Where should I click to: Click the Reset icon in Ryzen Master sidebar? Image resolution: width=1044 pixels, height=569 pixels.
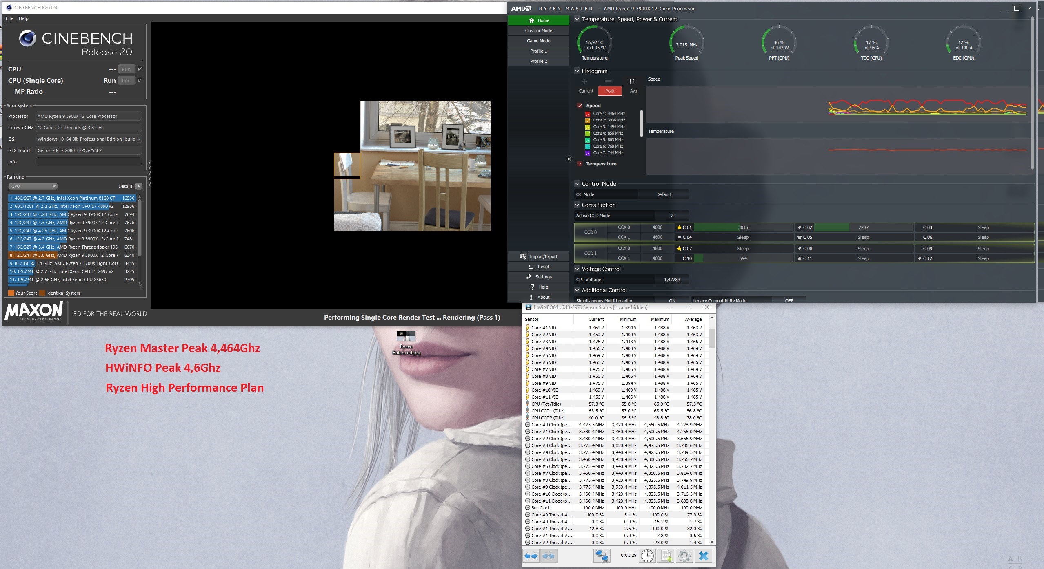coord(531,266)
